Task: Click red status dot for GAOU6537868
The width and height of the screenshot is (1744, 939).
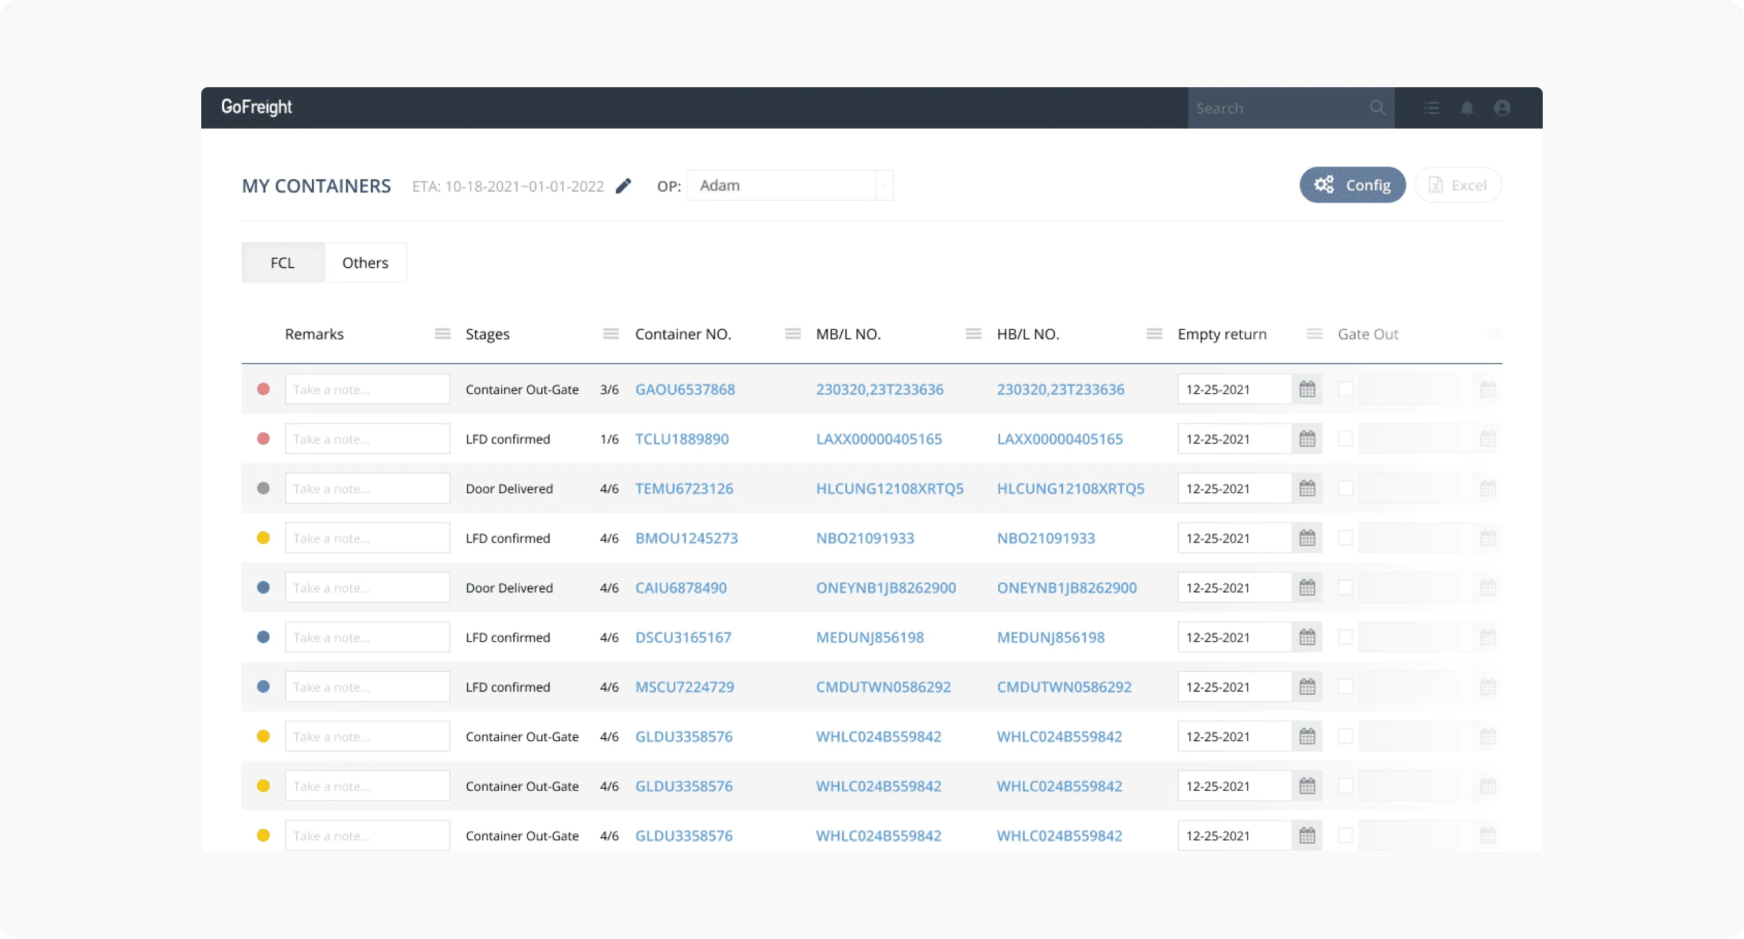Action: coord(264,389)
